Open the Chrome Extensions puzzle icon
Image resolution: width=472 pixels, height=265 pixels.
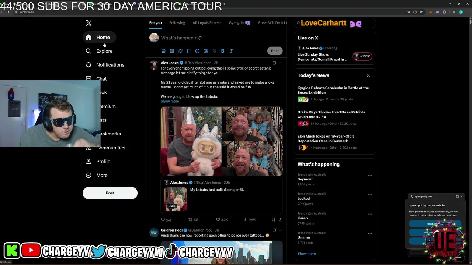[x=444, y=12]
